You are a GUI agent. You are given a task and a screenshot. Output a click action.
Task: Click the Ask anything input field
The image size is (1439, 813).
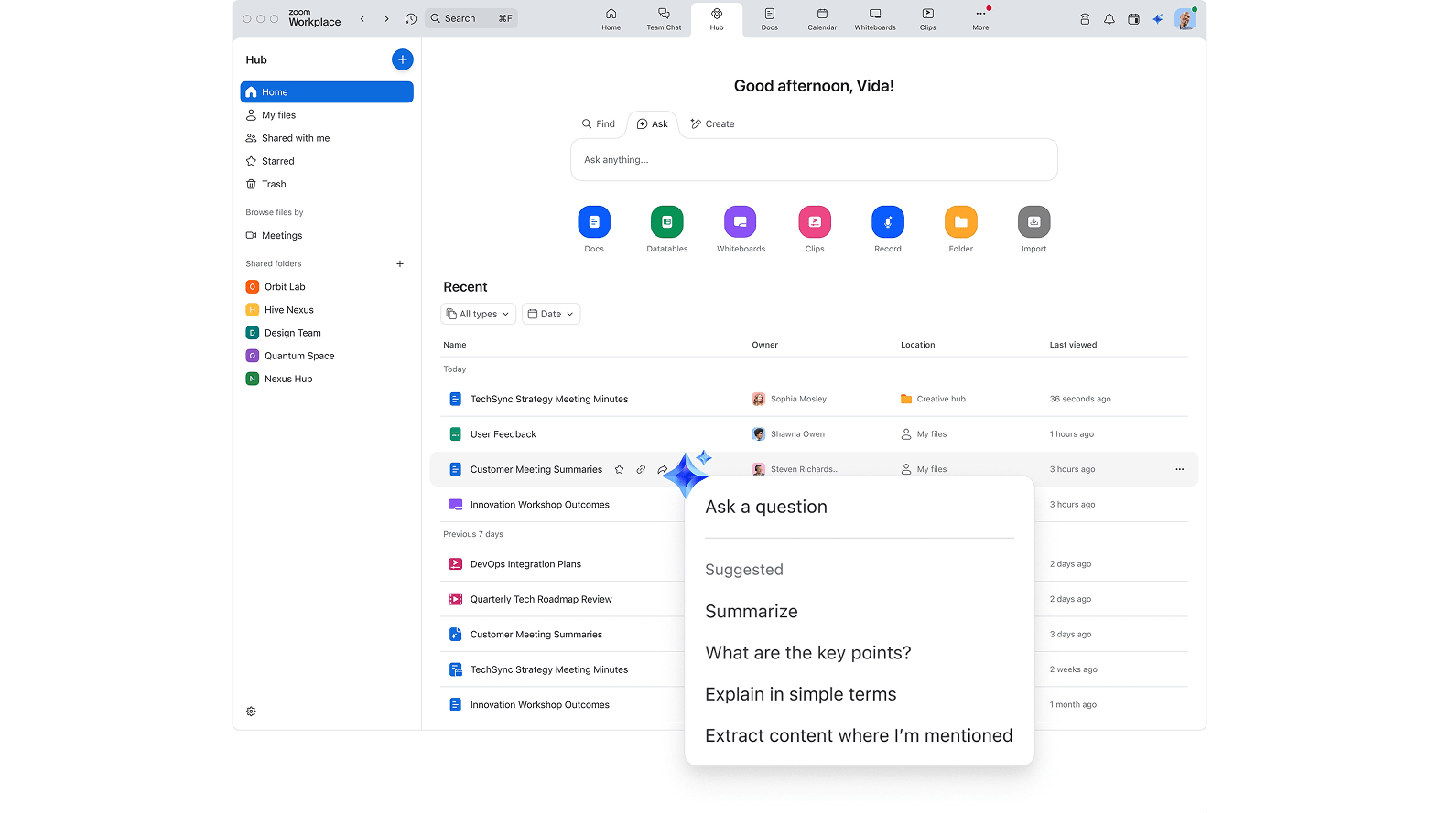[814, 160]
